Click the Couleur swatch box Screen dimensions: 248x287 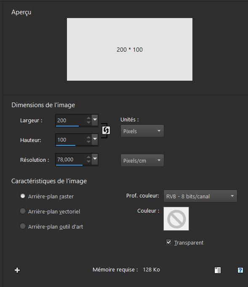176,219
